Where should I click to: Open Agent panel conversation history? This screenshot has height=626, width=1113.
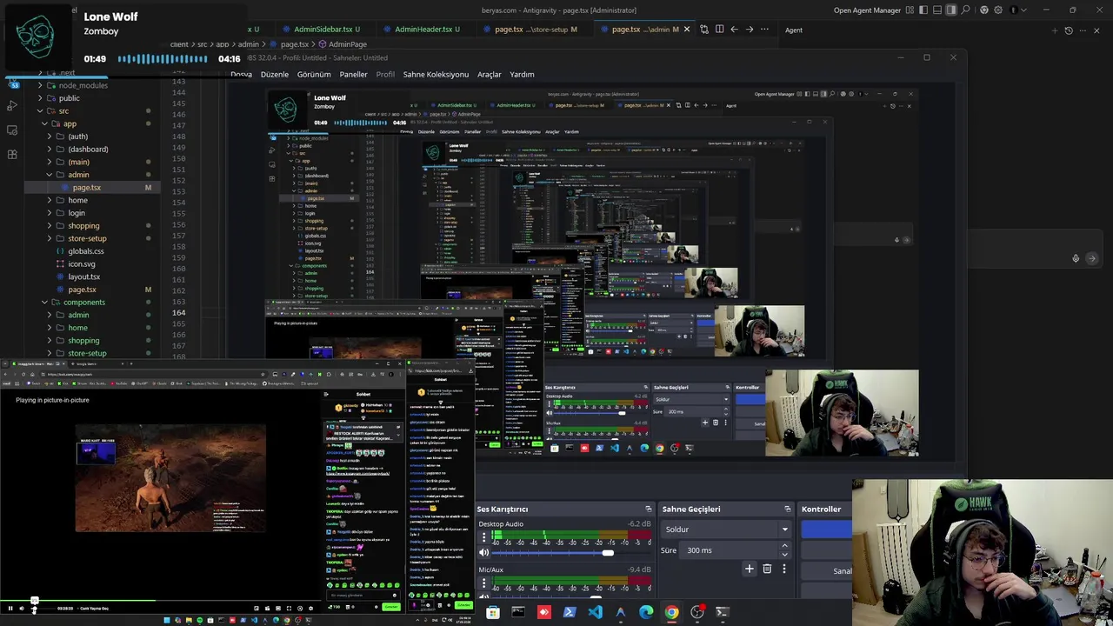(1069, 30)
